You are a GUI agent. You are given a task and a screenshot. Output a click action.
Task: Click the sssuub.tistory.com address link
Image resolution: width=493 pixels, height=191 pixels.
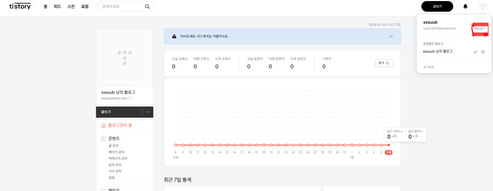[x=114, y=98]
